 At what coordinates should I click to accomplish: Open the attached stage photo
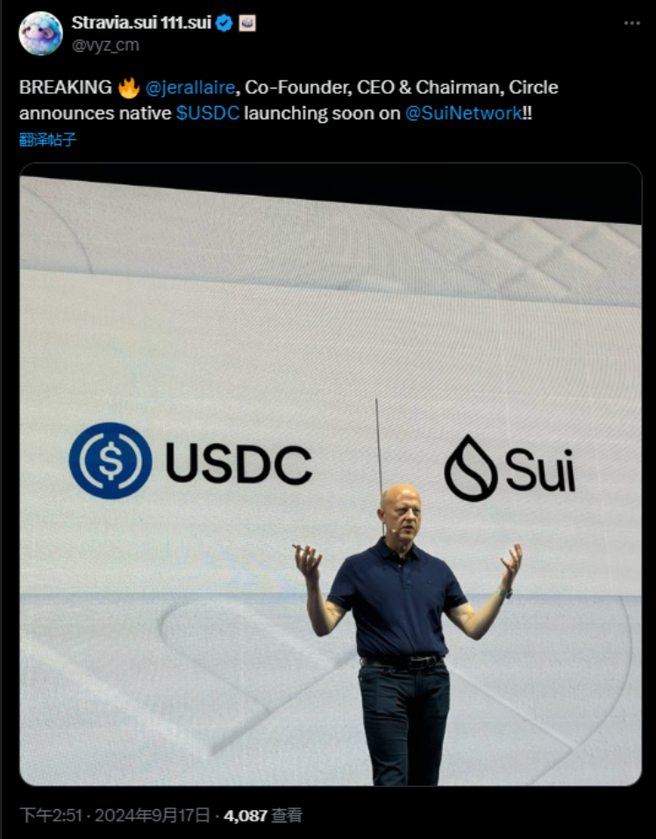coord(331,474)
